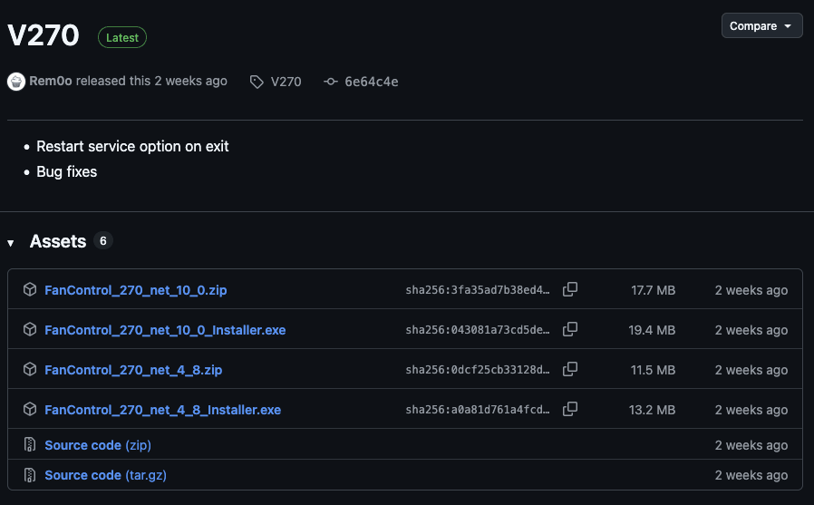Click the 17.7 MB file size
The height and width of the screenshot is (505, 814).
click(653, 291)
